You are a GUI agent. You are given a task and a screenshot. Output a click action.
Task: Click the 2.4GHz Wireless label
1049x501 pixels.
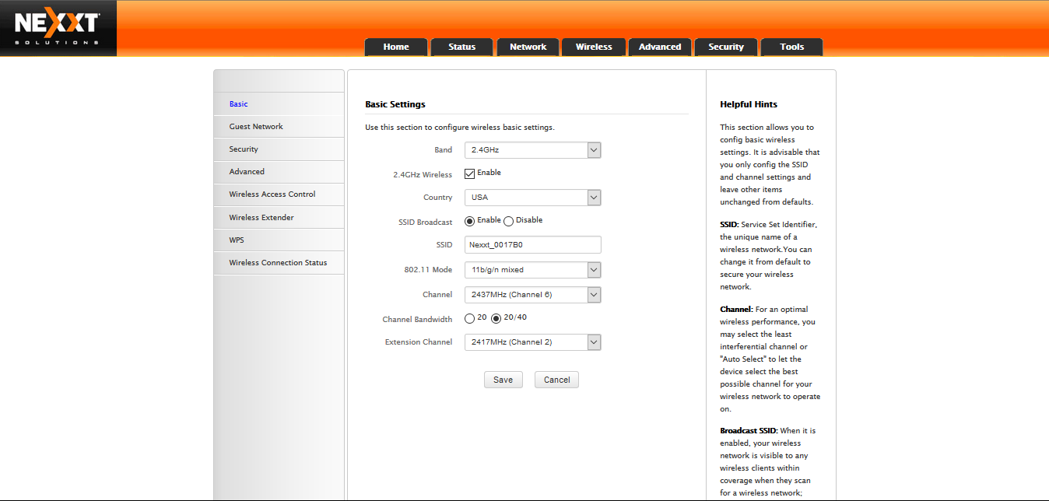click(423, 175)
